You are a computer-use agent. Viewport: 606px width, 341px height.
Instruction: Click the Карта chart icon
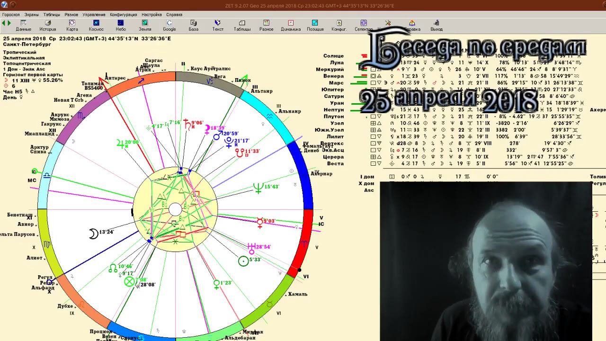coord(72,26)
